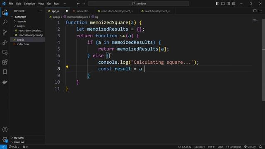Open errors and warnings status item
Image resolution: width=265 pixels, height=149 pixels.
coord(14,147)
